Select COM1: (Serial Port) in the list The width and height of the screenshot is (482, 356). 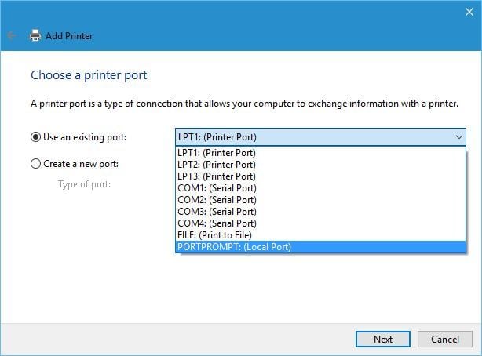[320, 188]
